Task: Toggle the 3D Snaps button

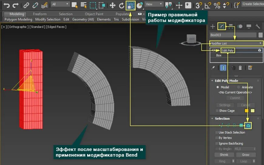Action: tap(198, 5)
